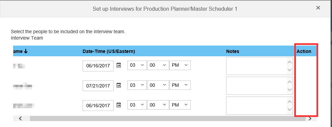Open hour dropdown in second row
The height and width of the screenshot is (127, 332).
[x=137, y=85]
